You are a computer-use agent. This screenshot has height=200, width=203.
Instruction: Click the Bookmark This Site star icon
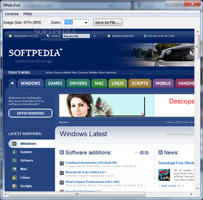pos(10,36)
